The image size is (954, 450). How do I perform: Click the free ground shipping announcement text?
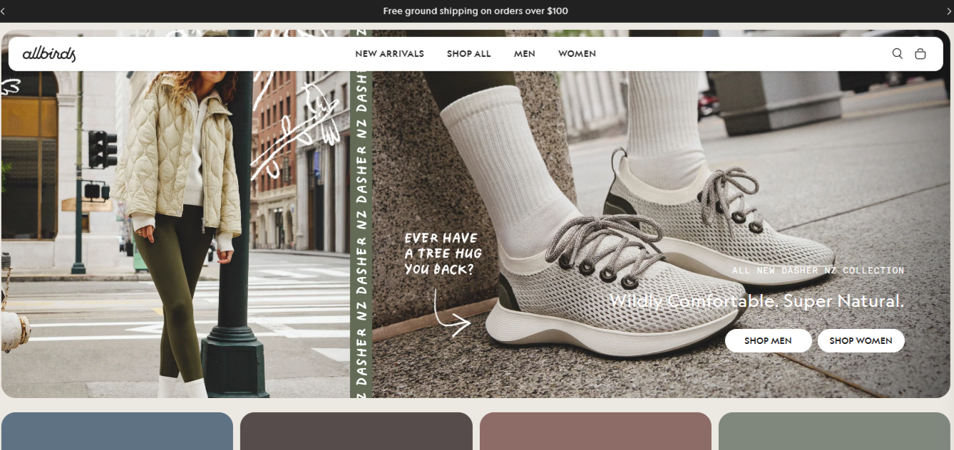(476, 11)
